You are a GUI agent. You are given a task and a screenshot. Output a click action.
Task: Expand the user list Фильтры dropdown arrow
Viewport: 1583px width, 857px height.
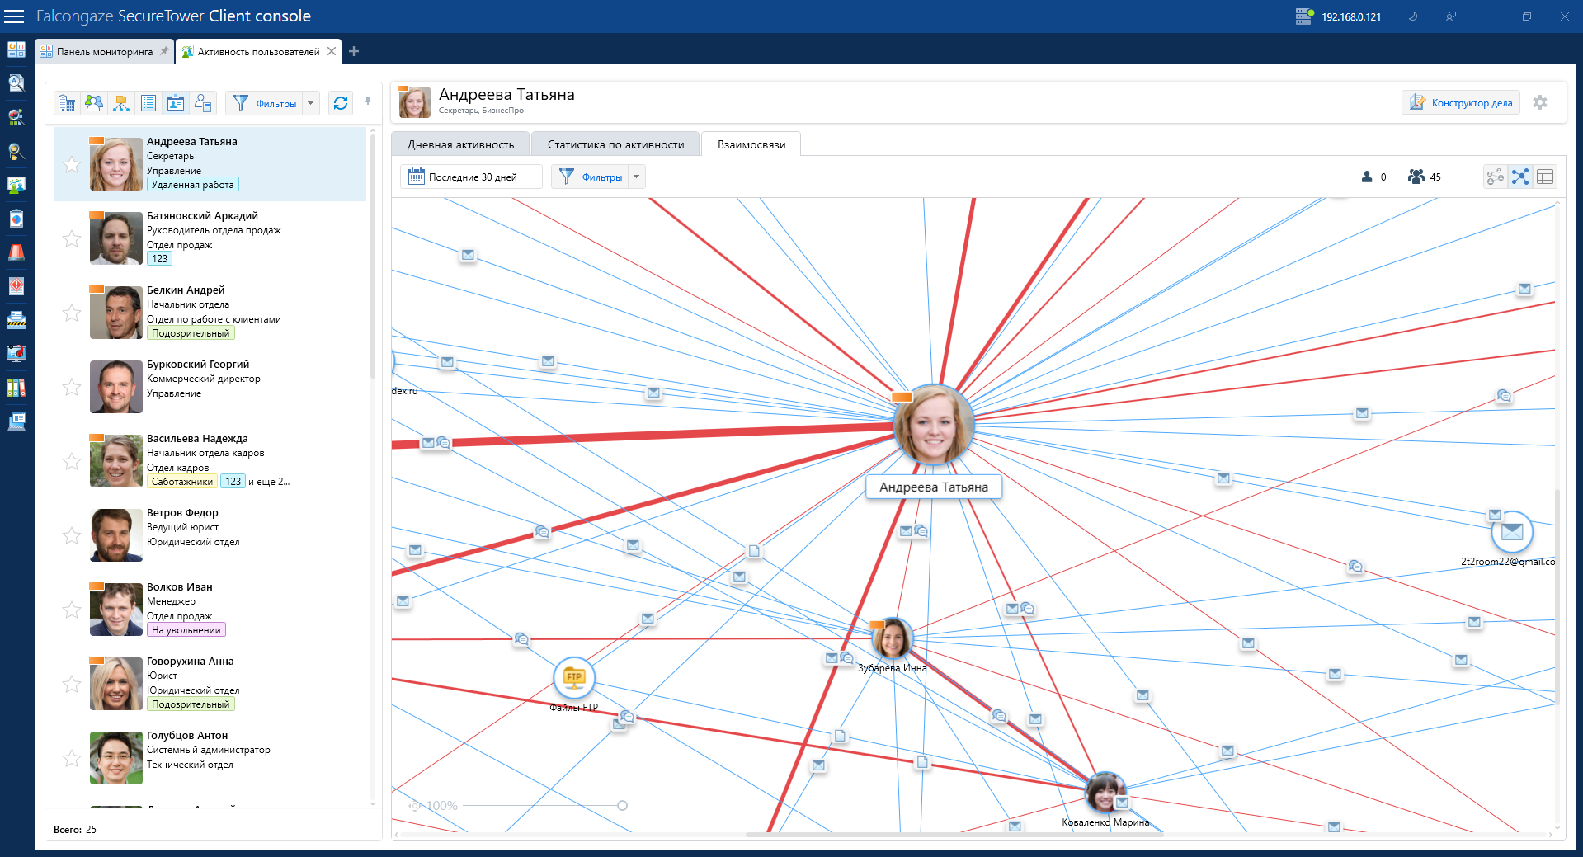(311, 103)
